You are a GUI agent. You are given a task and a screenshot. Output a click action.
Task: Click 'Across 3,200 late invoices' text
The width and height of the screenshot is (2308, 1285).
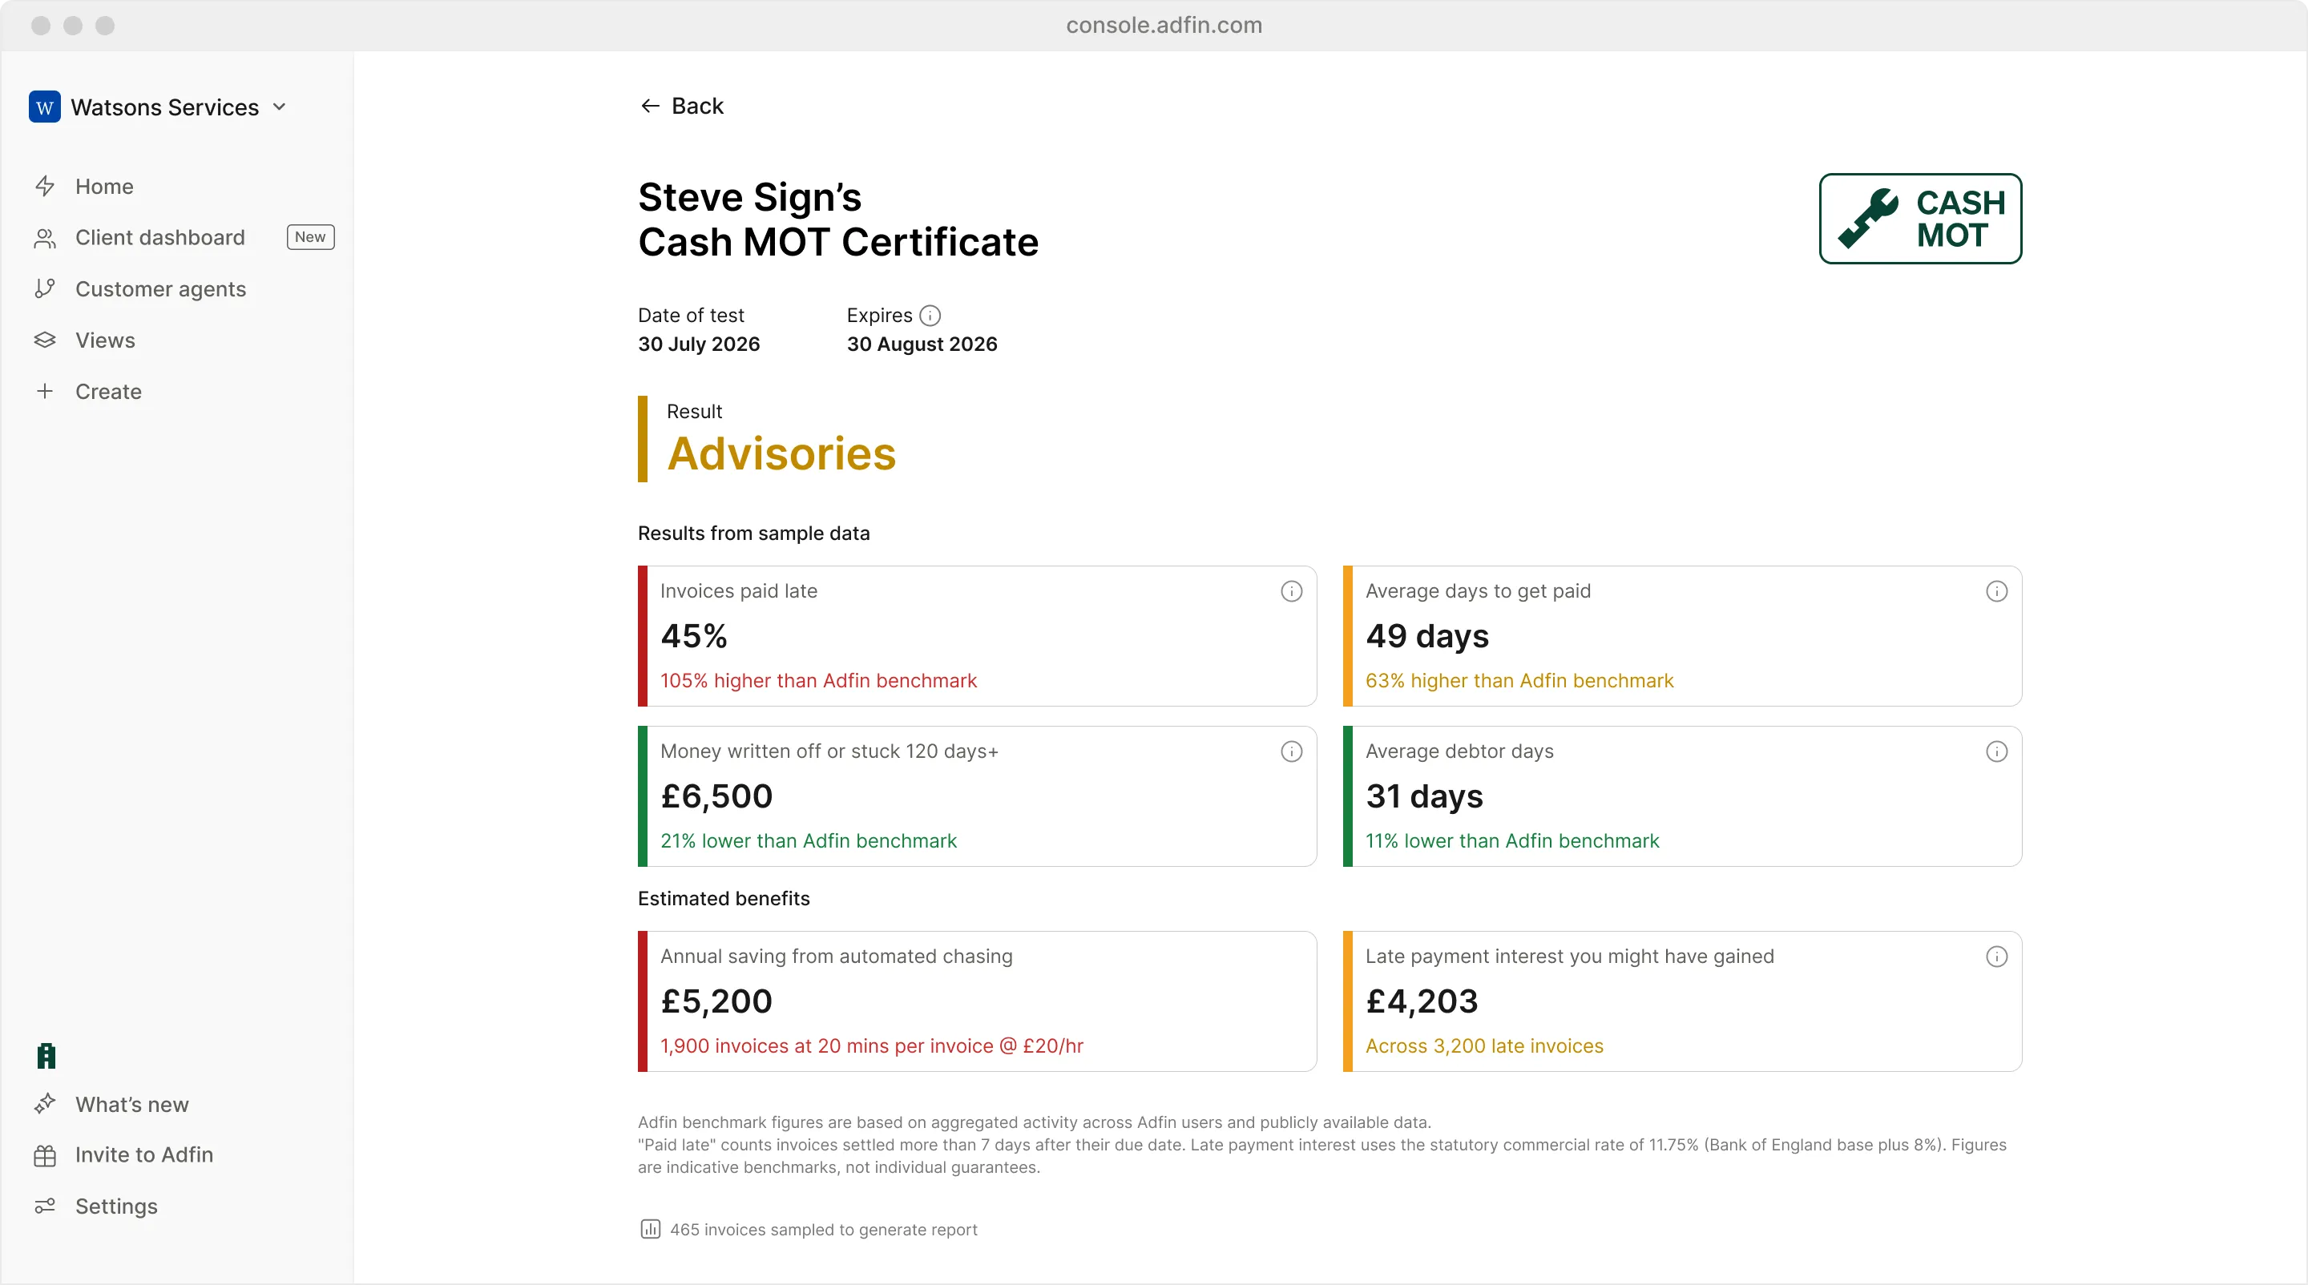1483,1046
